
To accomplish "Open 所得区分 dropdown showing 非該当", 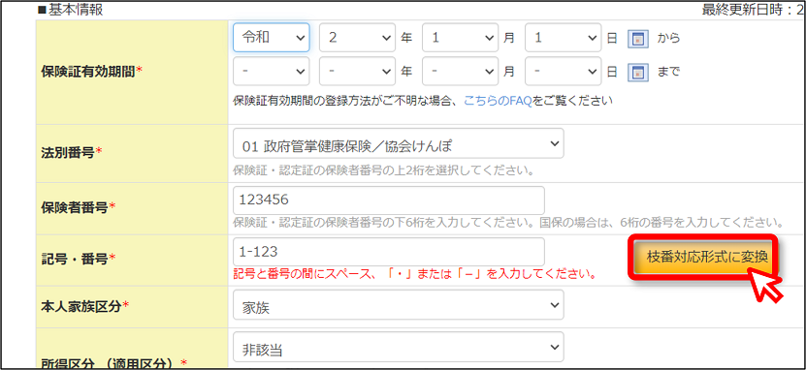I will 399,347.
